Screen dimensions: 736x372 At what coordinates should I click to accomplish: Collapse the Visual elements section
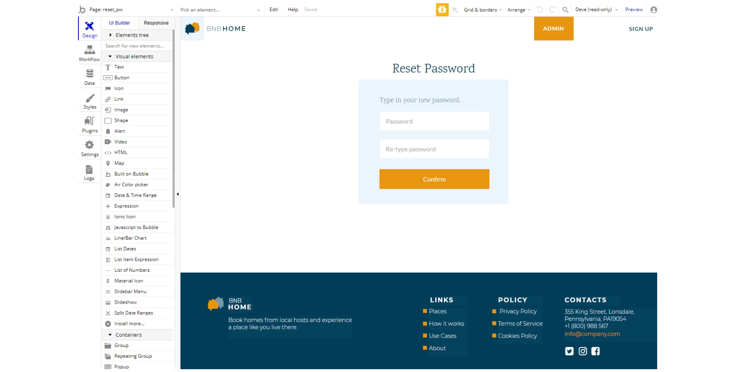pyautogui.click(x=138, y=57)
